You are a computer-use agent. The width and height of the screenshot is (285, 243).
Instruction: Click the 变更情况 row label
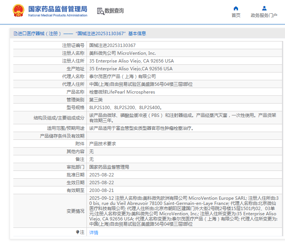75,211
